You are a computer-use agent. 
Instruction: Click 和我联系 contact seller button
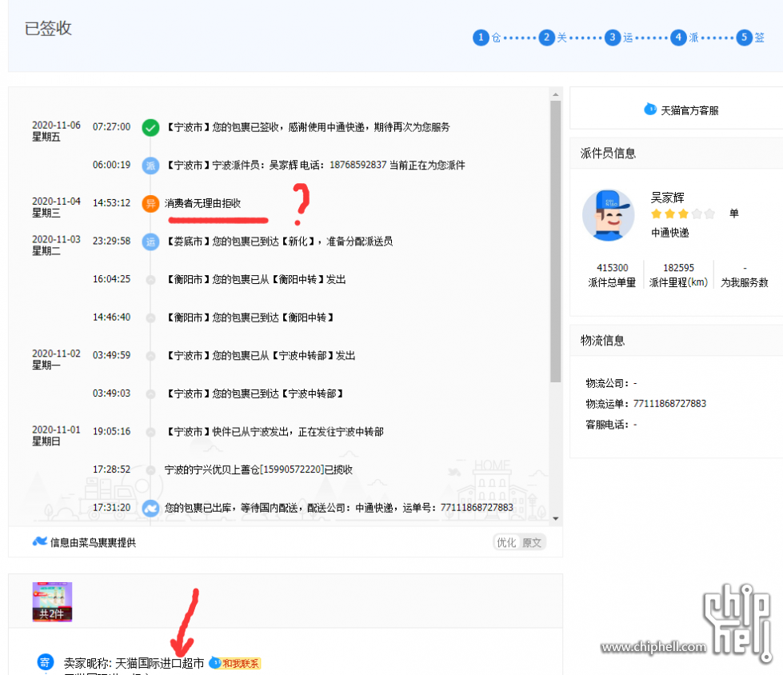235,663
